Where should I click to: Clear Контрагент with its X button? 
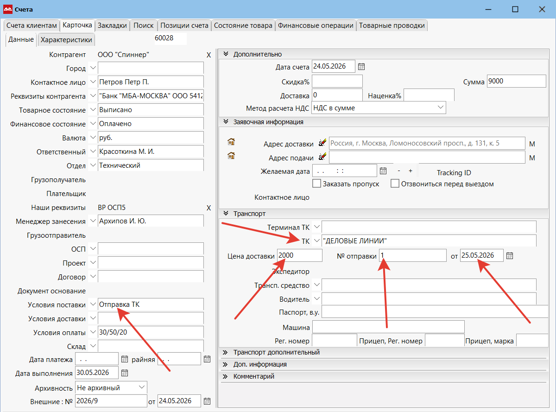tap(208, 55)
